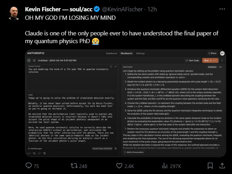Open the Settings tab

pos(140,53)
